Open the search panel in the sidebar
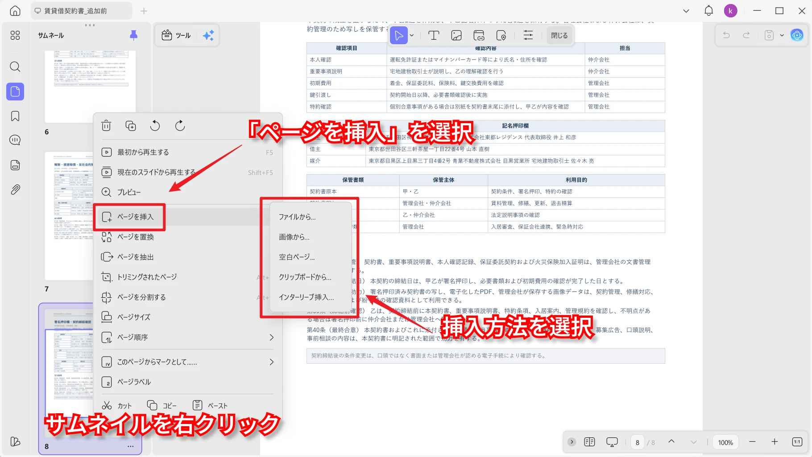This screenshot has height=457, width=812. 15,67
